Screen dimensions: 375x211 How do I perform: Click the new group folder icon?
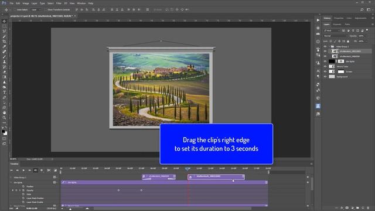click(x=357, y=208)
